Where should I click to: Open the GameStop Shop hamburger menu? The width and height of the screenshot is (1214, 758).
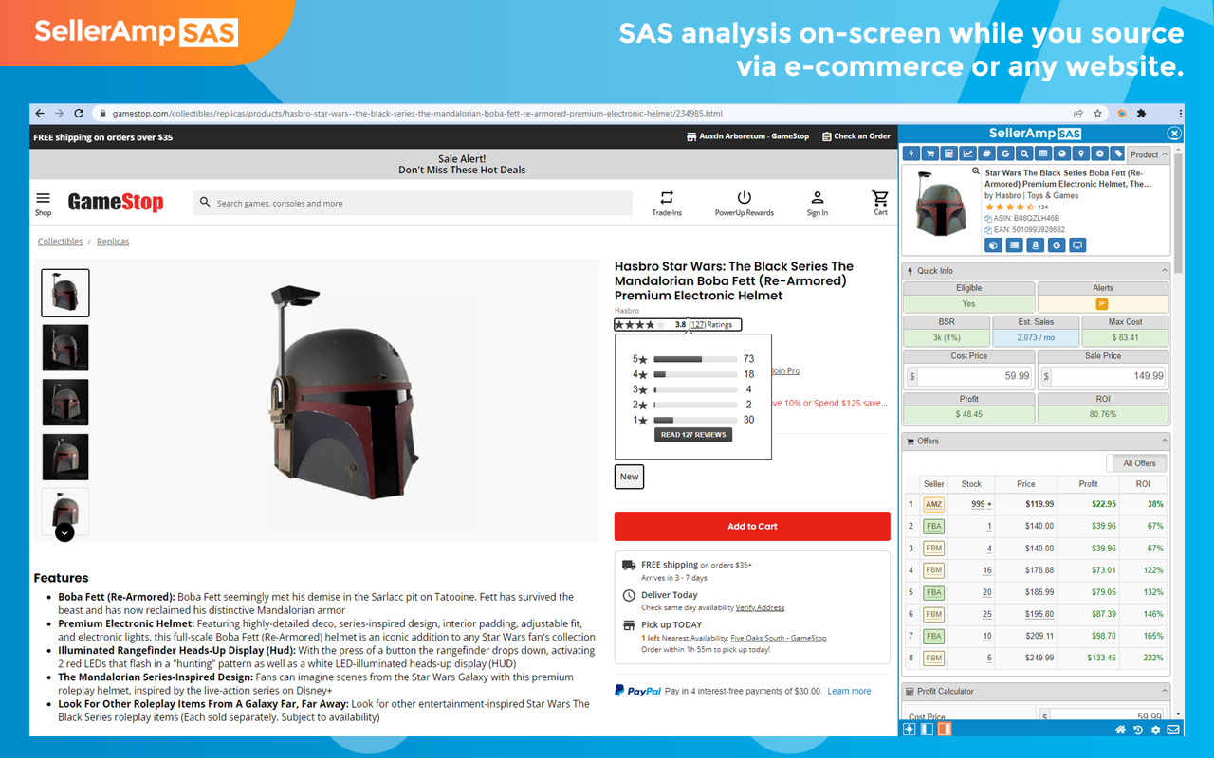pyautogui.click(x=44, y=204)
